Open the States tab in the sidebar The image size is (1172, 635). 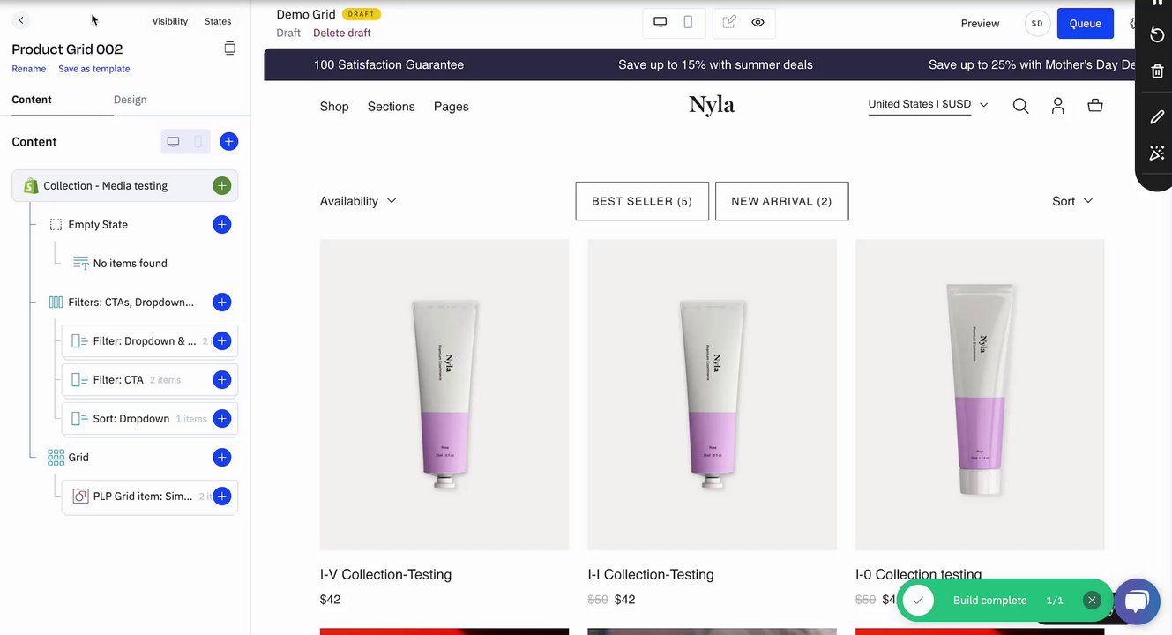click(218, 21)
